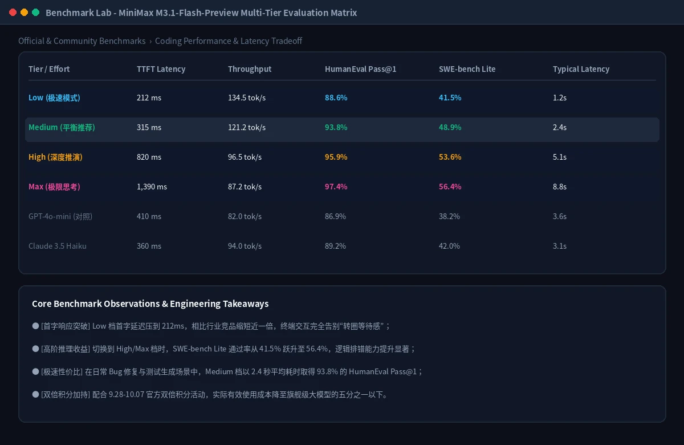The image size is (684, 445).
Task: Click the yellow minimize window dot
Action: [x=24, y=13]
